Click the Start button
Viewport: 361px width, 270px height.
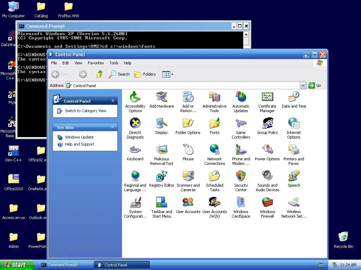(x=17, y=265)
